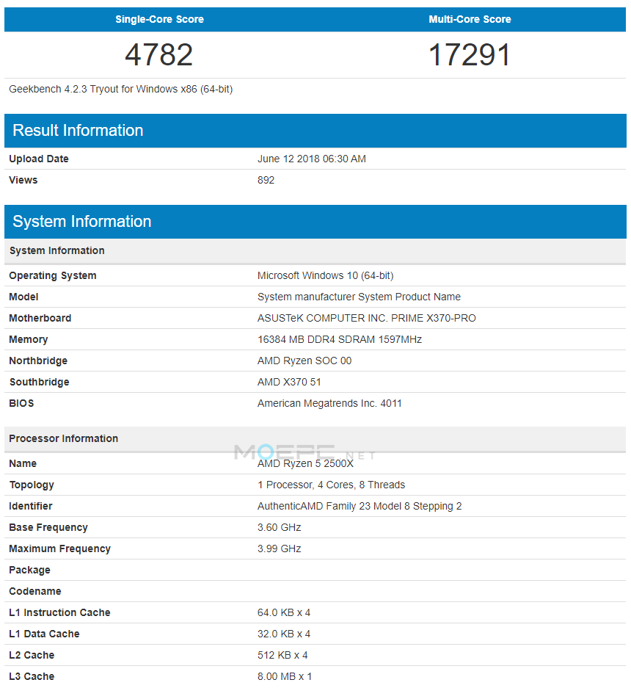Click the Motherboard label
The height and width of the screenshot is (688, 631).
(40, 318)
